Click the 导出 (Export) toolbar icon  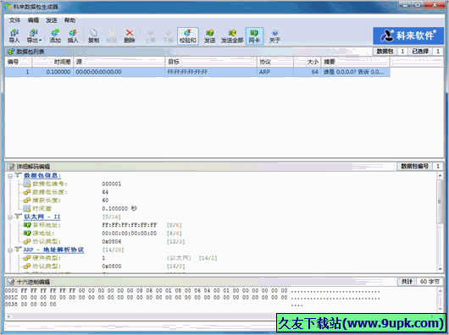point(33,36)
